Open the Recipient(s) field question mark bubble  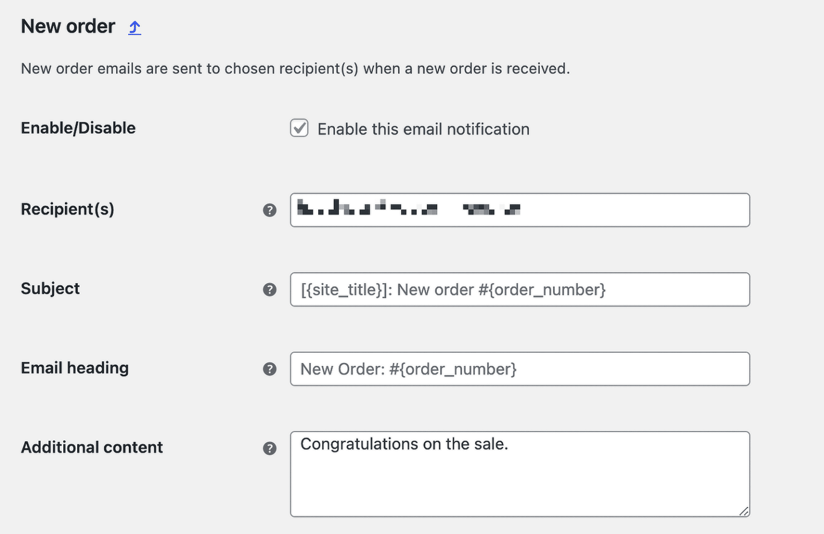click(x=270, y=210)
